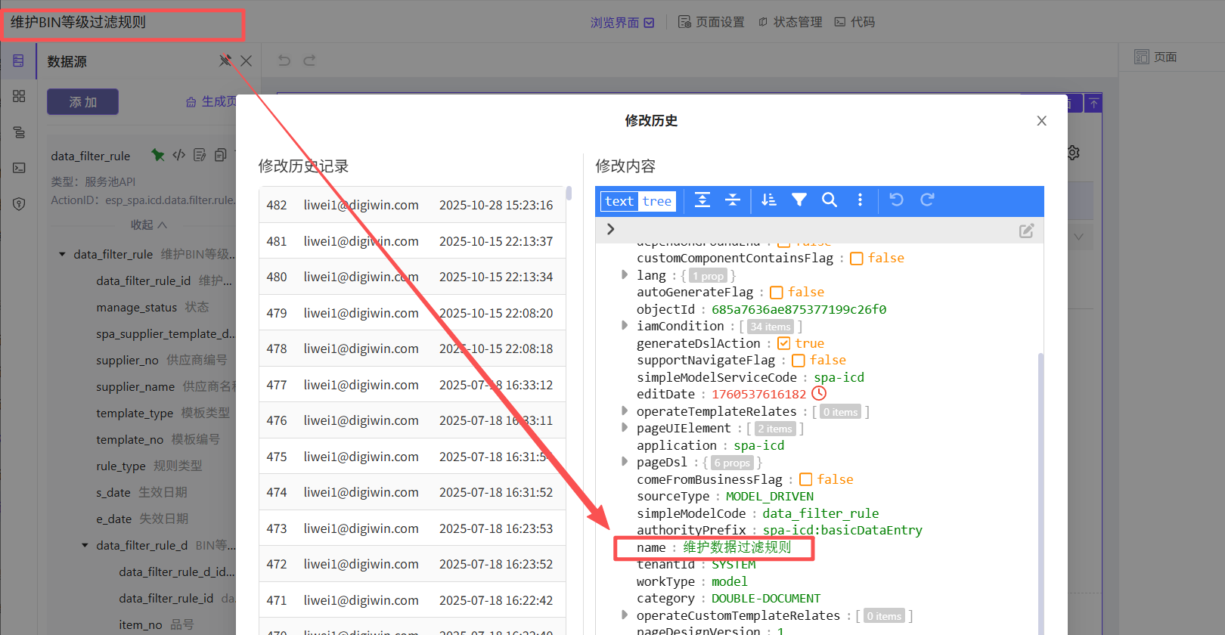Switch editor to text mode
Screen dimensions: 1225x635
coord(619,201)
